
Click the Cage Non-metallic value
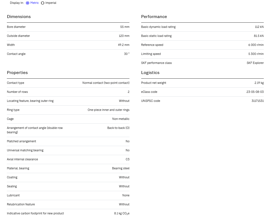(x=121, y=119)
